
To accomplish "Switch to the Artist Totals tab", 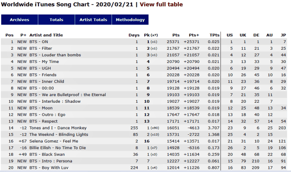I will click(x=94, y=19).
